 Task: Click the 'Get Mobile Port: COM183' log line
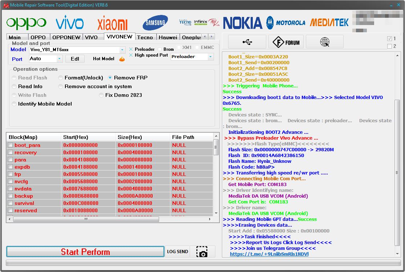tap(257, 185)
